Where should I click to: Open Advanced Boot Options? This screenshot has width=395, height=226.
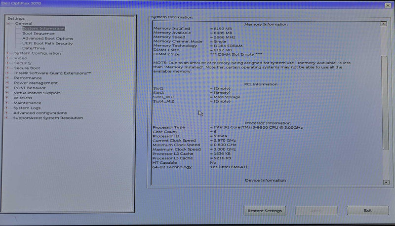47,38
